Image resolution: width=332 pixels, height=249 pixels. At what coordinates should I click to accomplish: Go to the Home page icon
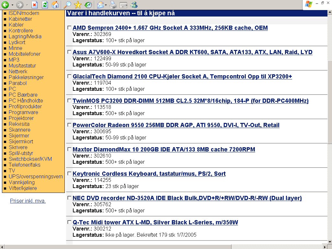click(55, 5)
